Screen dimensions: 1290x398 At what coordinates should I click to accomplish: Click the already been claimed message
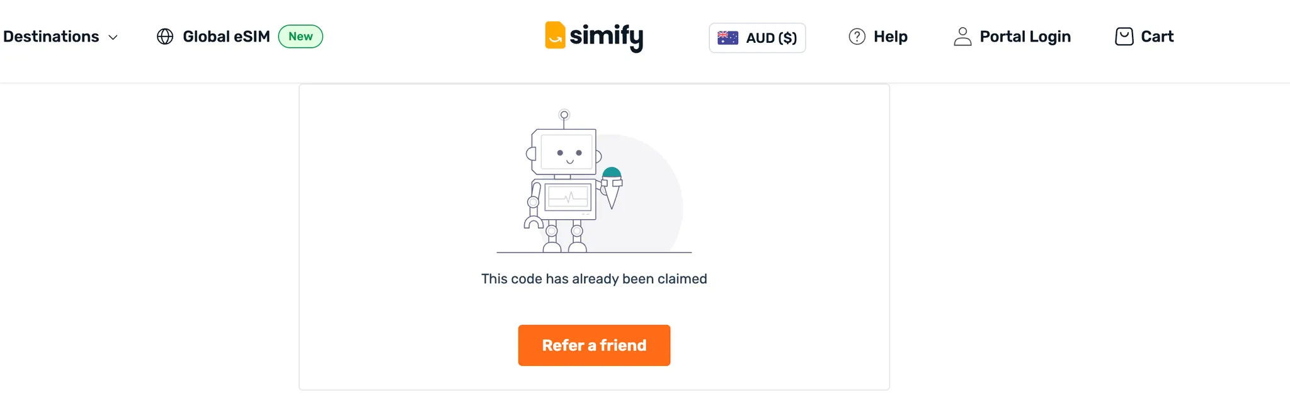(594, 279)
